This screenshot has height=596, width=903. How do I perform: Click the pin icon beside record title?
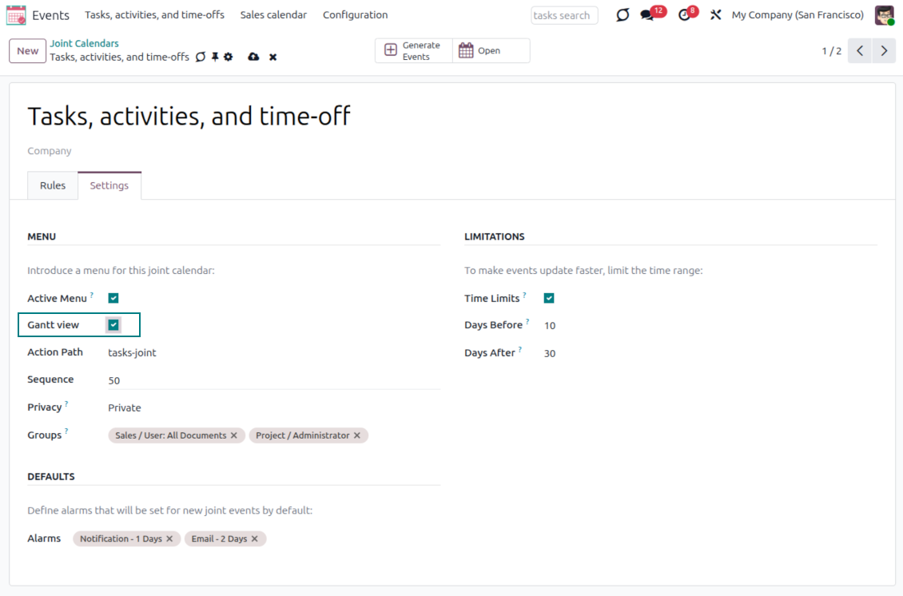click(215, 57)
